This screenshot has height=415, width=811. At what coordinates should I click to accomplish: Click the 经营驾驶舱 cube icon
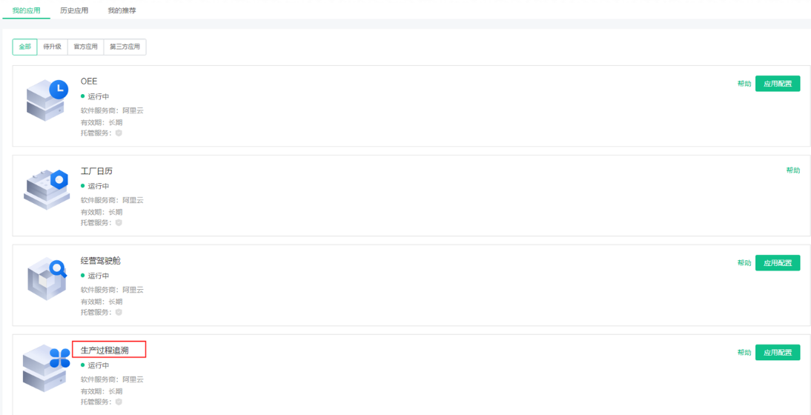click(x=47, y=279)
